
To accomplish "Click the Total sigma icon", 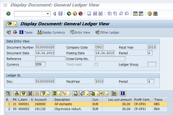I will coord(55,94).
